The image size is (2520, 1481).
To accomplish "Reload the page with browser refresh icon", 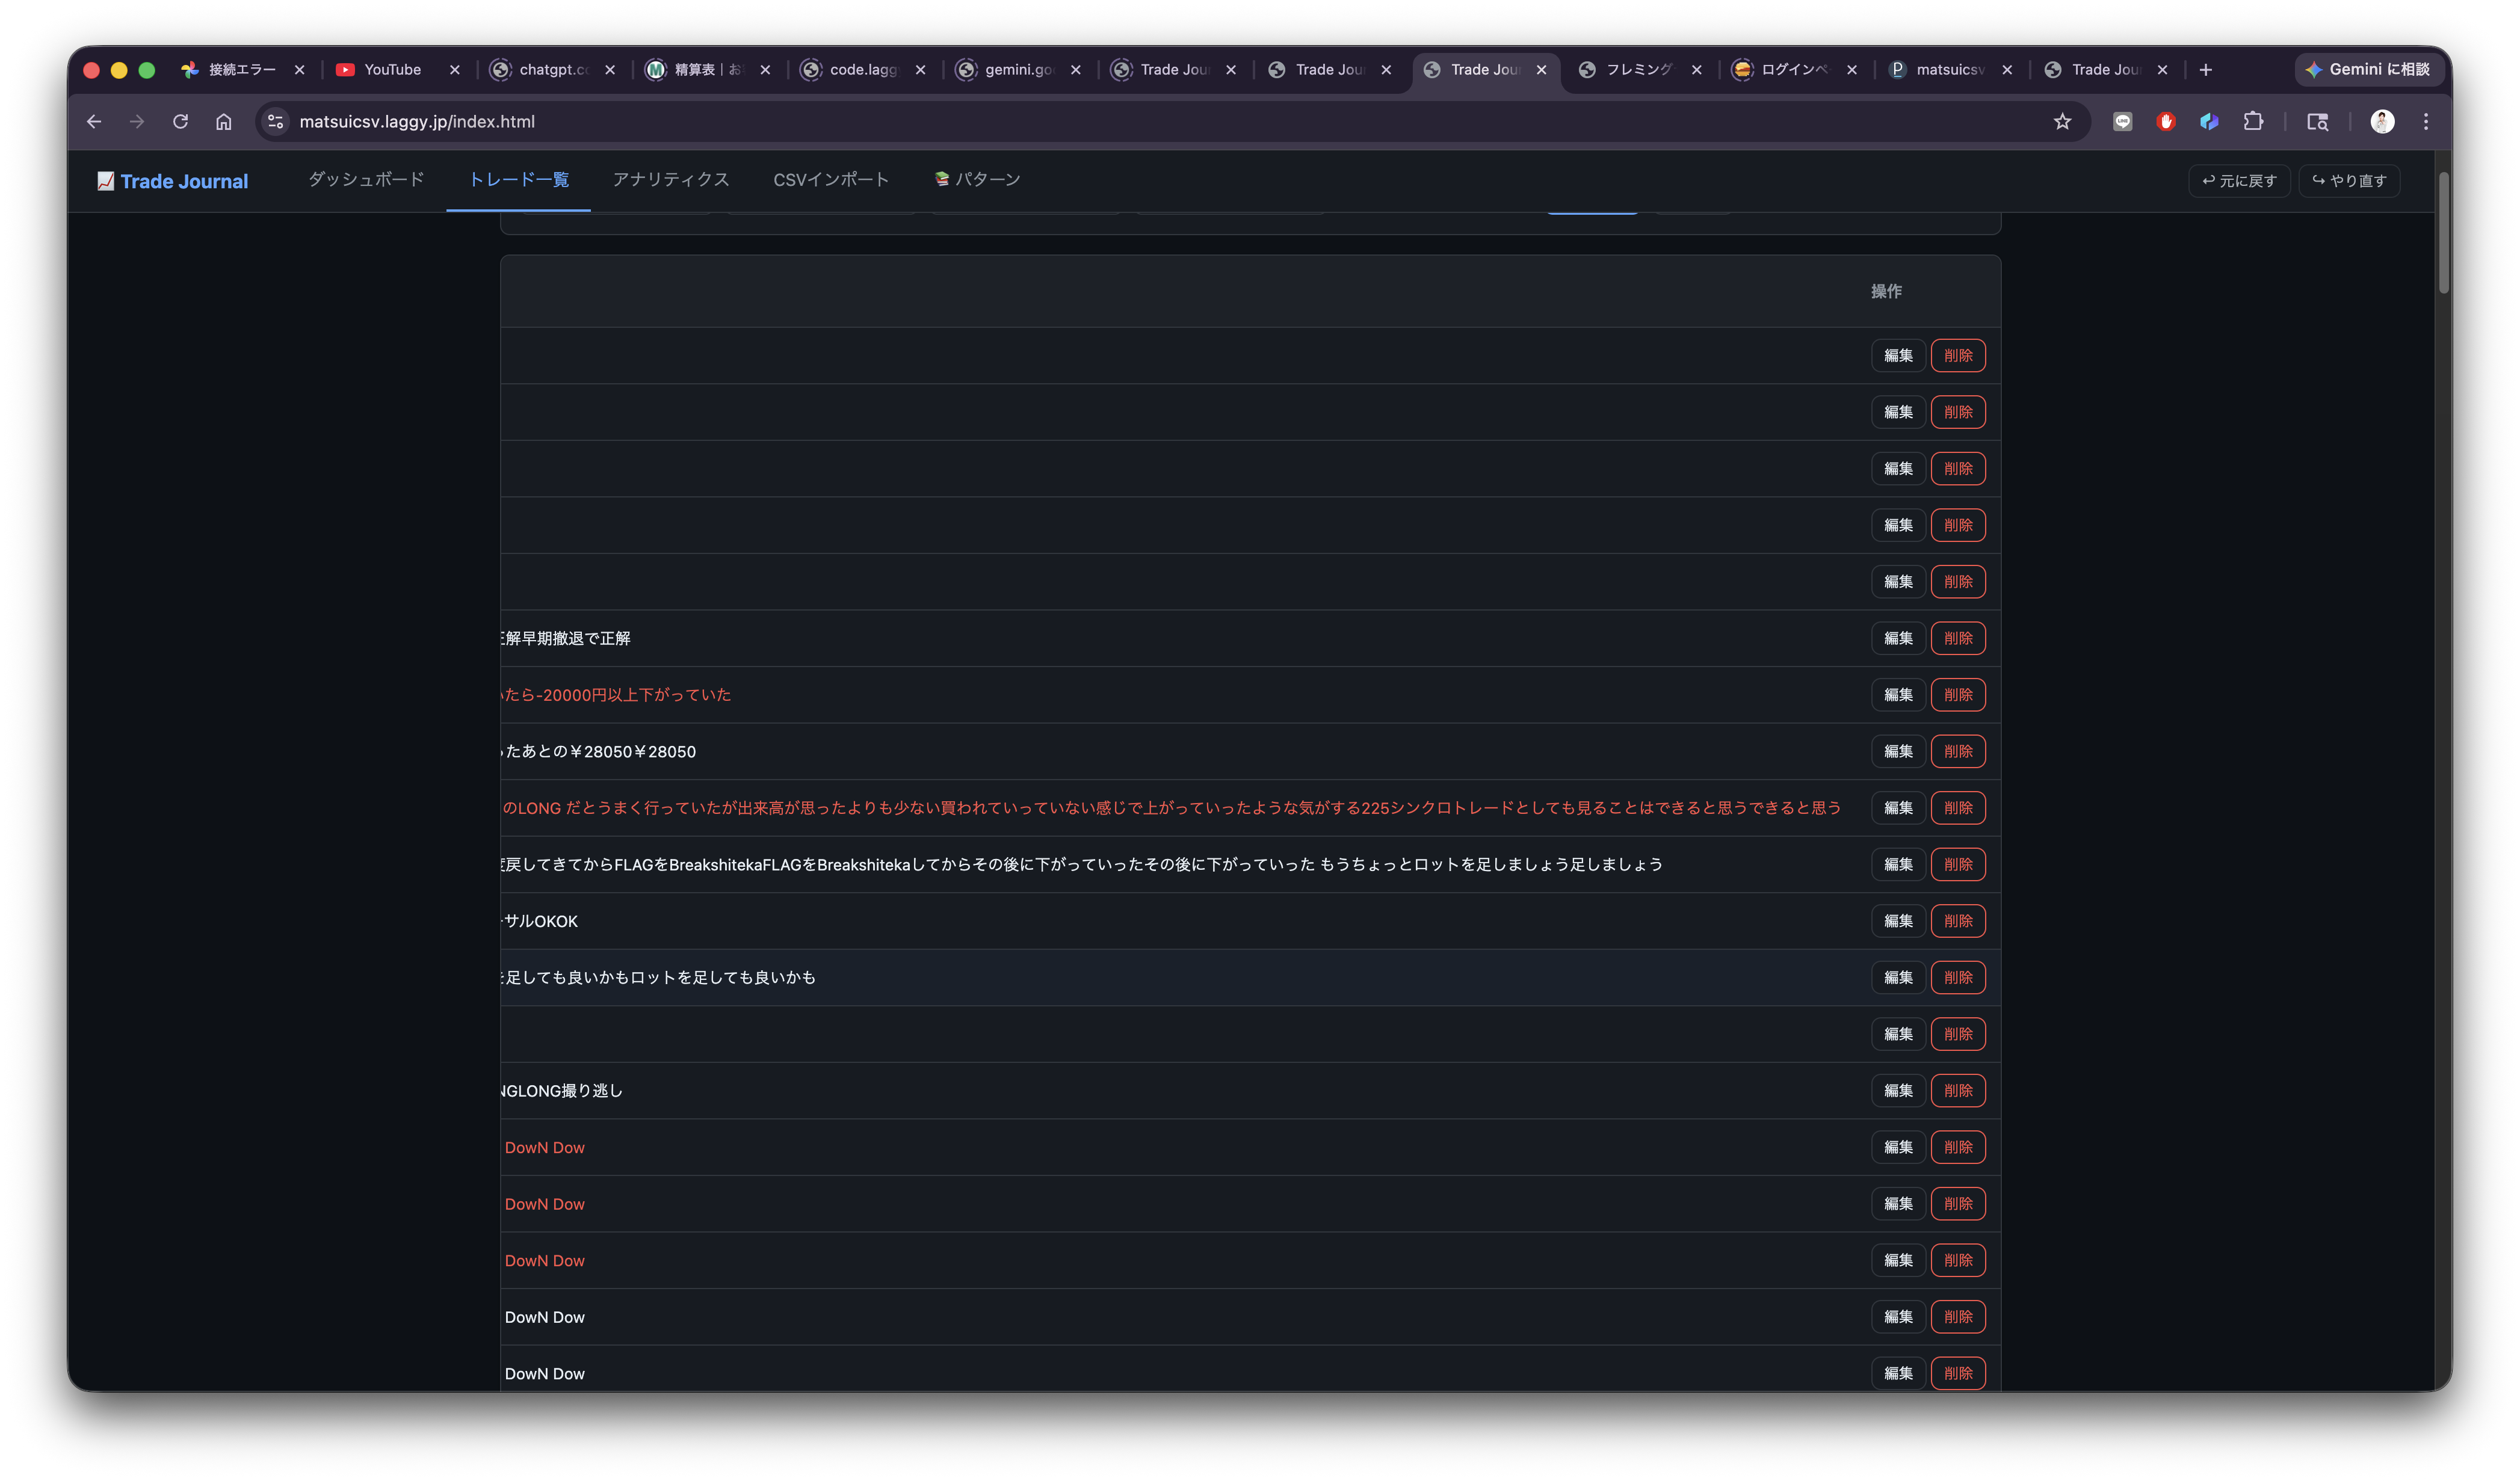I will (x=180, y=121).
